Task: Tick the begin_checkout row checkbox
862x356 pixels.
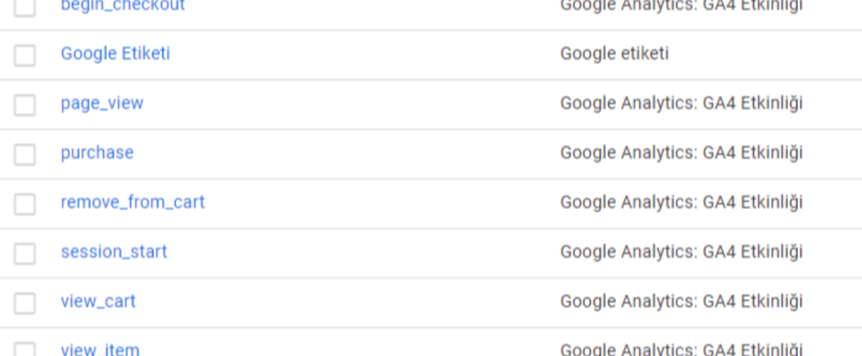Action: [25, 8]
